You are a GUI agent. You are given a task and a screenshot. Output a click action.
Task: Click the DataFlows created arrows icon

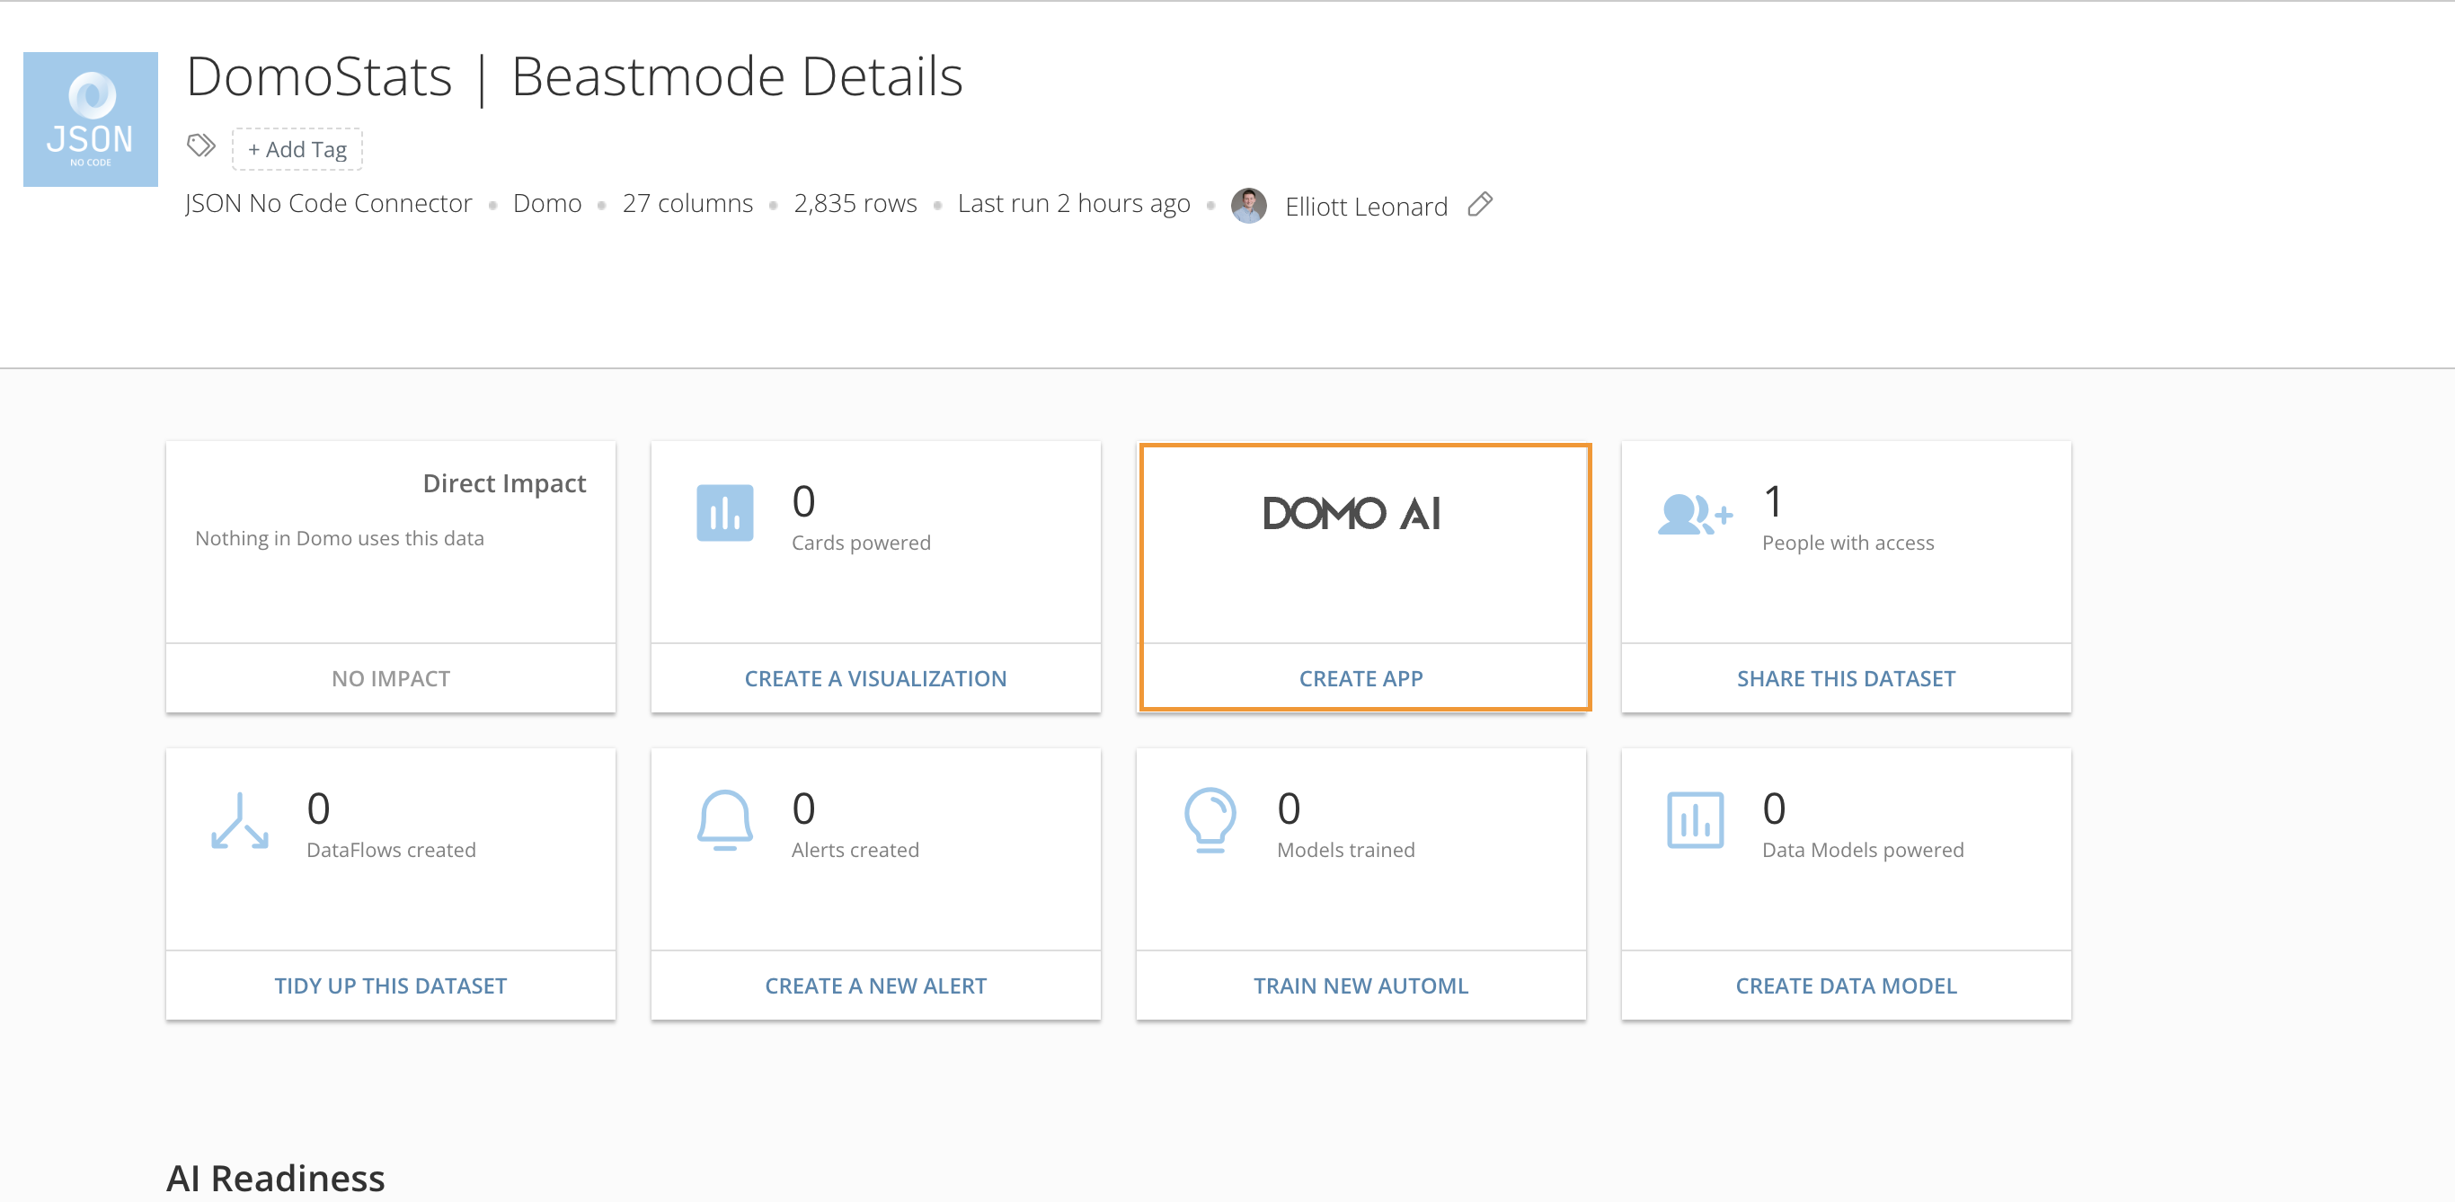(x=239, y=820)
